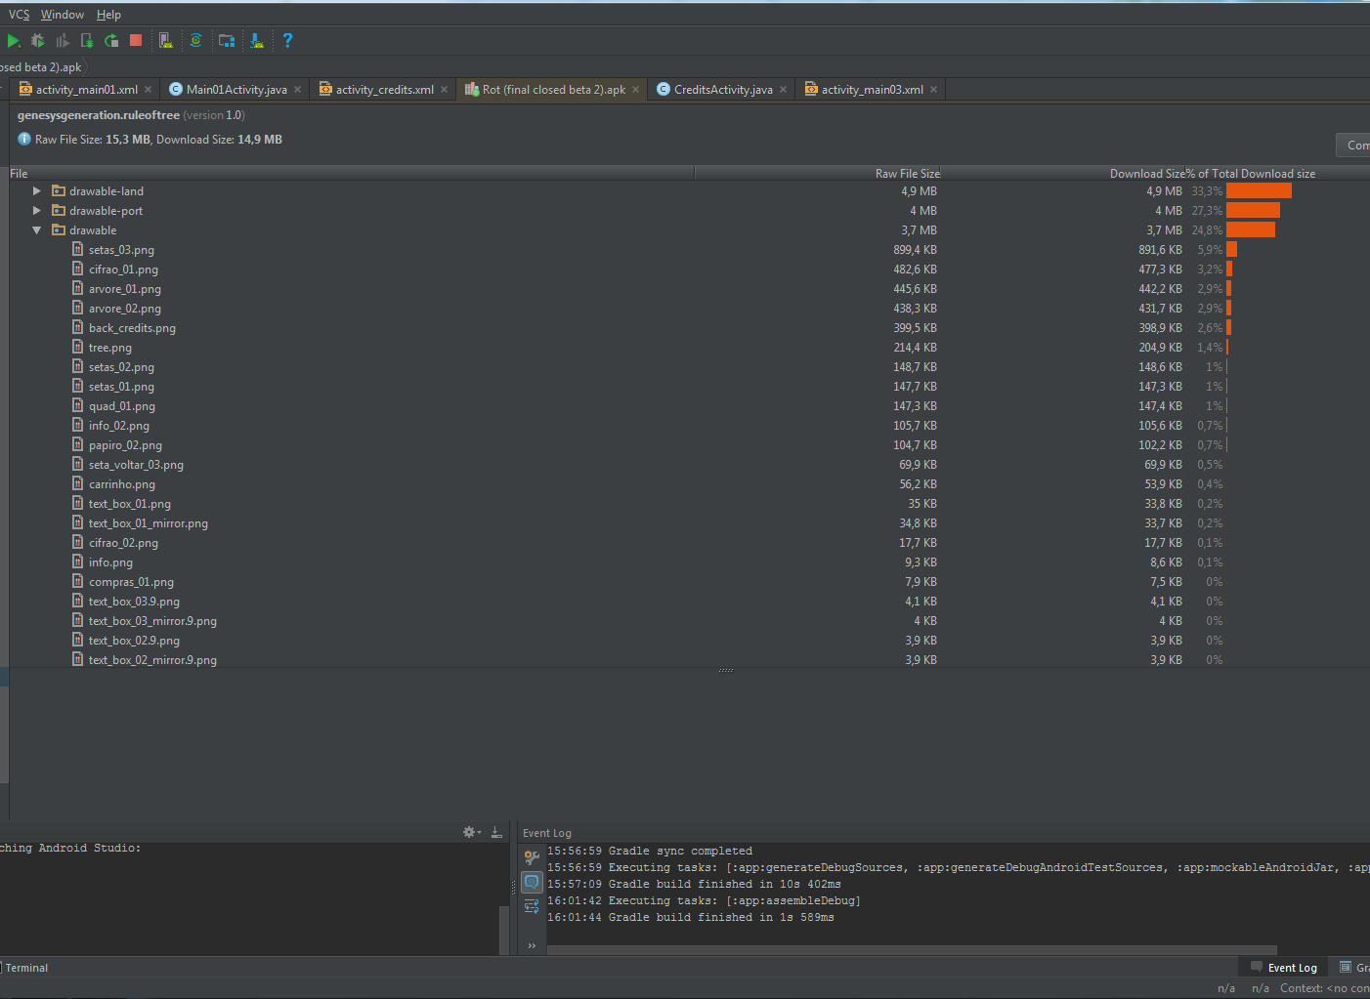This screenshot has height=999, width=1370.
Task: Click the Compare button at right edge
Action: 1352,146
